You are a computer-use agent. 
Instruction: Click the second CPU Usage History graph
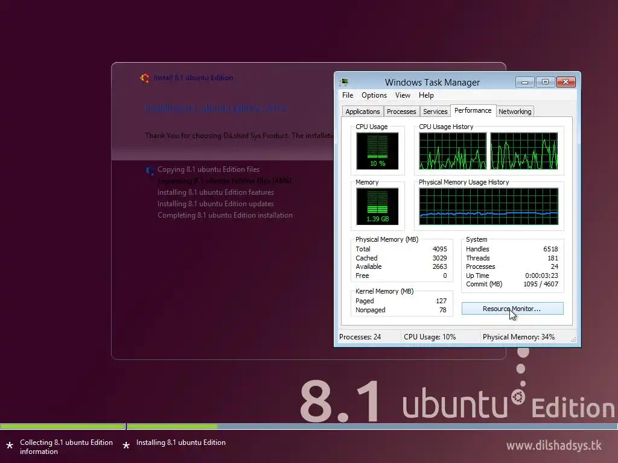[x=524, y=151]
